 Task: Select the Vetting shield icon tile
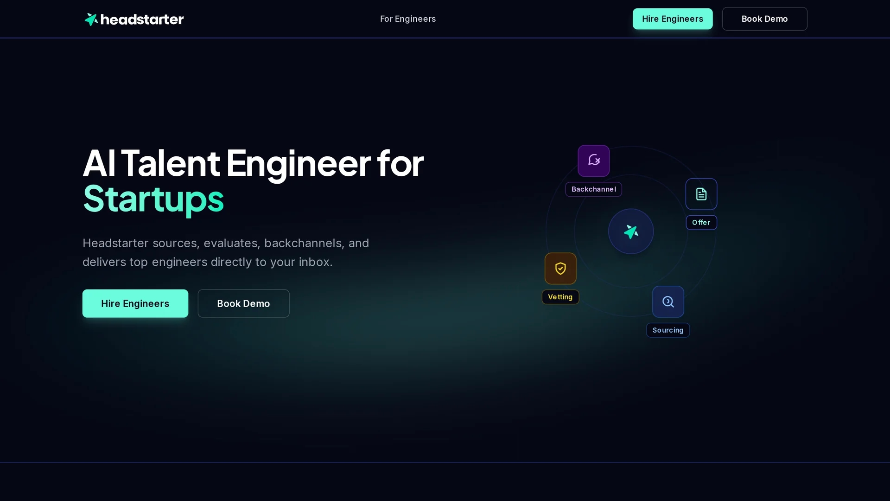(560, 269)
